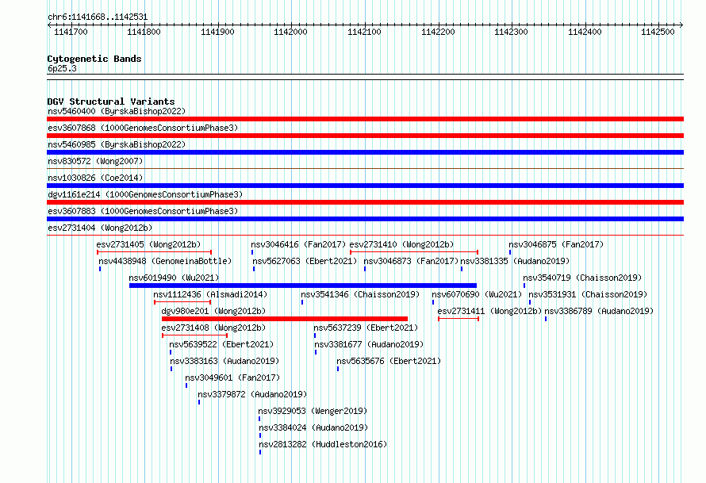This screenshot has height=483, width=706.
Task: Click esv2731405 (Wong2012b) label
Action: click(148, 244)
